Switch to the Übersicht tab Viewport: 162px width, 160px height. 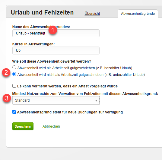[x=92, y=14]
